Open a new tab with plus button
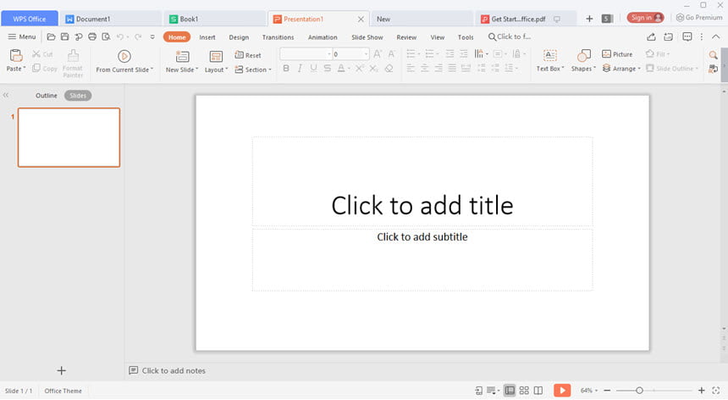 pyautogui.click(x=589, y=19)
